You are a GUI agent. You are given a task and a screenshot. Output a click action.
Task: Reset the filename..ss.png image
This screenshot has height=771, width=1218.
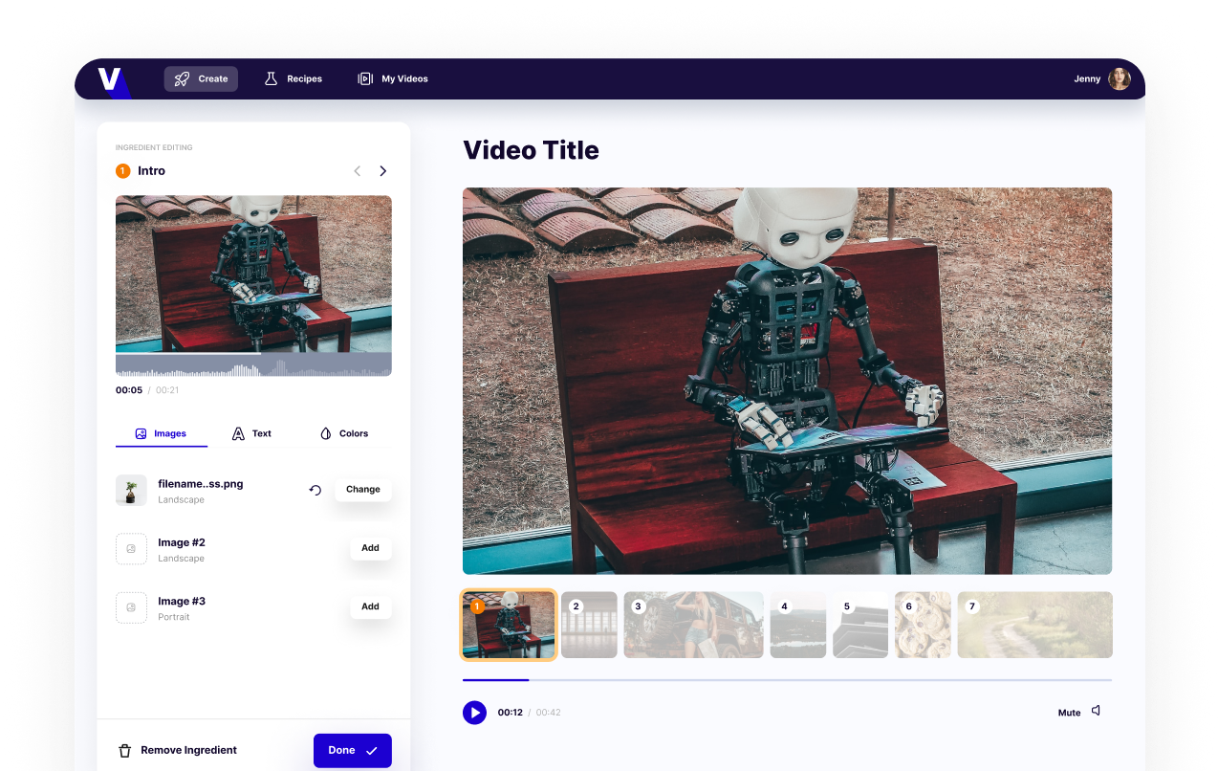click(315, 490)
